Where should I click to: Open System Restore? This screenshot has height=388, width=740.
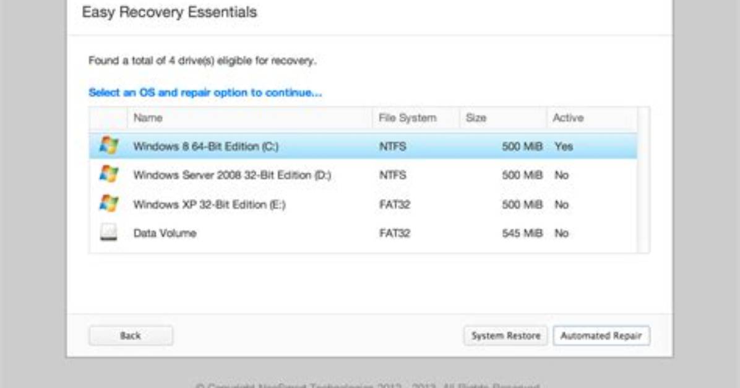[506, 335]
